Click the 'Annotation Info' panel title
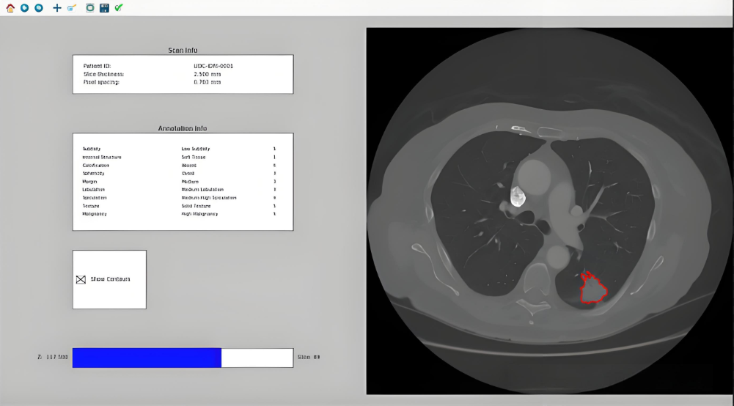734x406 pixels. [183, 128]
